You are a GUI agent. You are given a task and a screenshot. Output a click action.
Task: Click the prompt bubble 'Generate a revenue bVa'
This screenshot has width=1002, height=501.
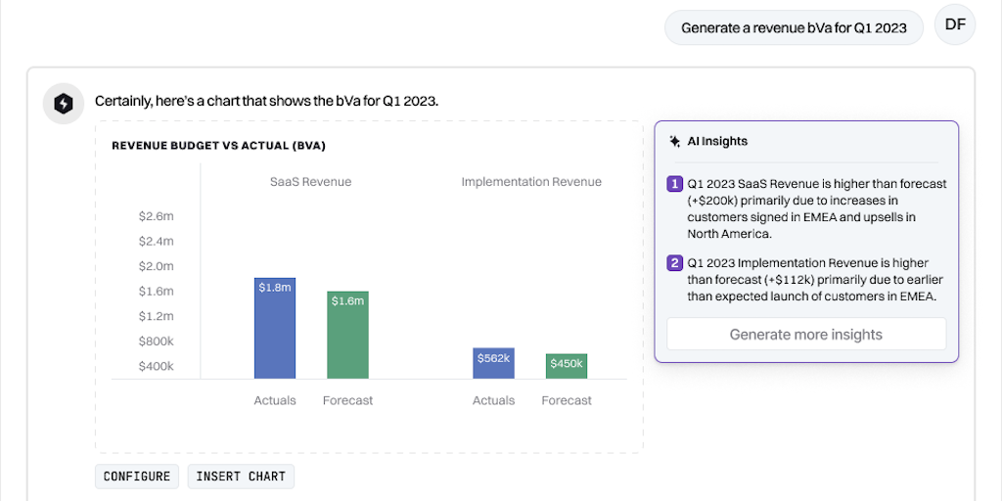(x=794, y=27)
